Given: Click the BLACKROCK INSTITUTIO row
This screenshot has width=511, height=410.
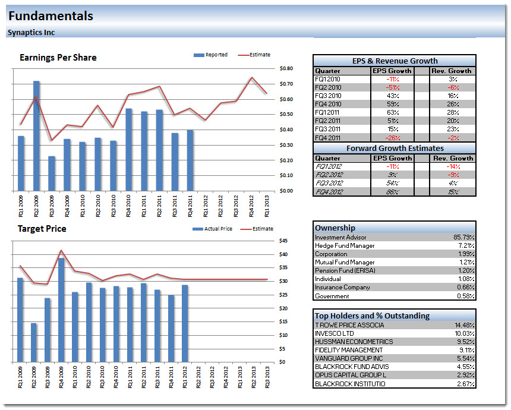Looking at the screenshot, I should coord(395,384).
